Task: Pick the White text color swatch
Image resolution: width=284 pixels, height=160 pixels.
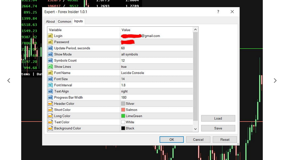Action: (123, 122)
